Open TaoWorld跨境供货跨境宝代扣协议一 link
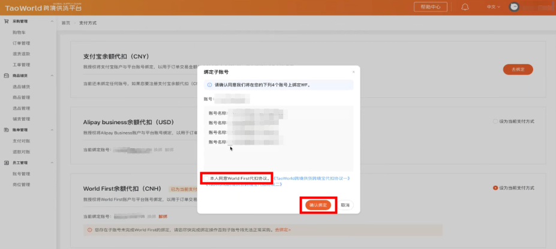This screenshot has height=249, width=556. [x=312, y=178]
